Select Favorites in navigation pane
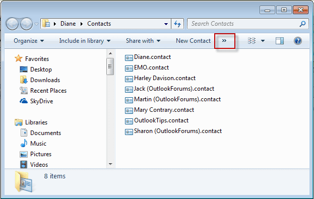The width and height of the screenshot is (314, 199). click(x=37, y=59)
